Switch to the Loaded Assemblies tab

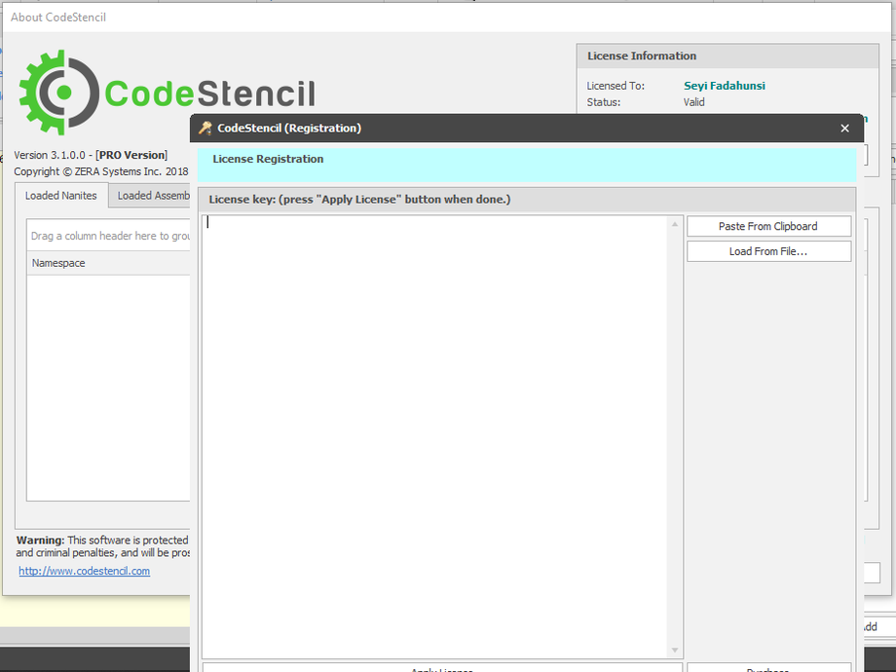150,196
